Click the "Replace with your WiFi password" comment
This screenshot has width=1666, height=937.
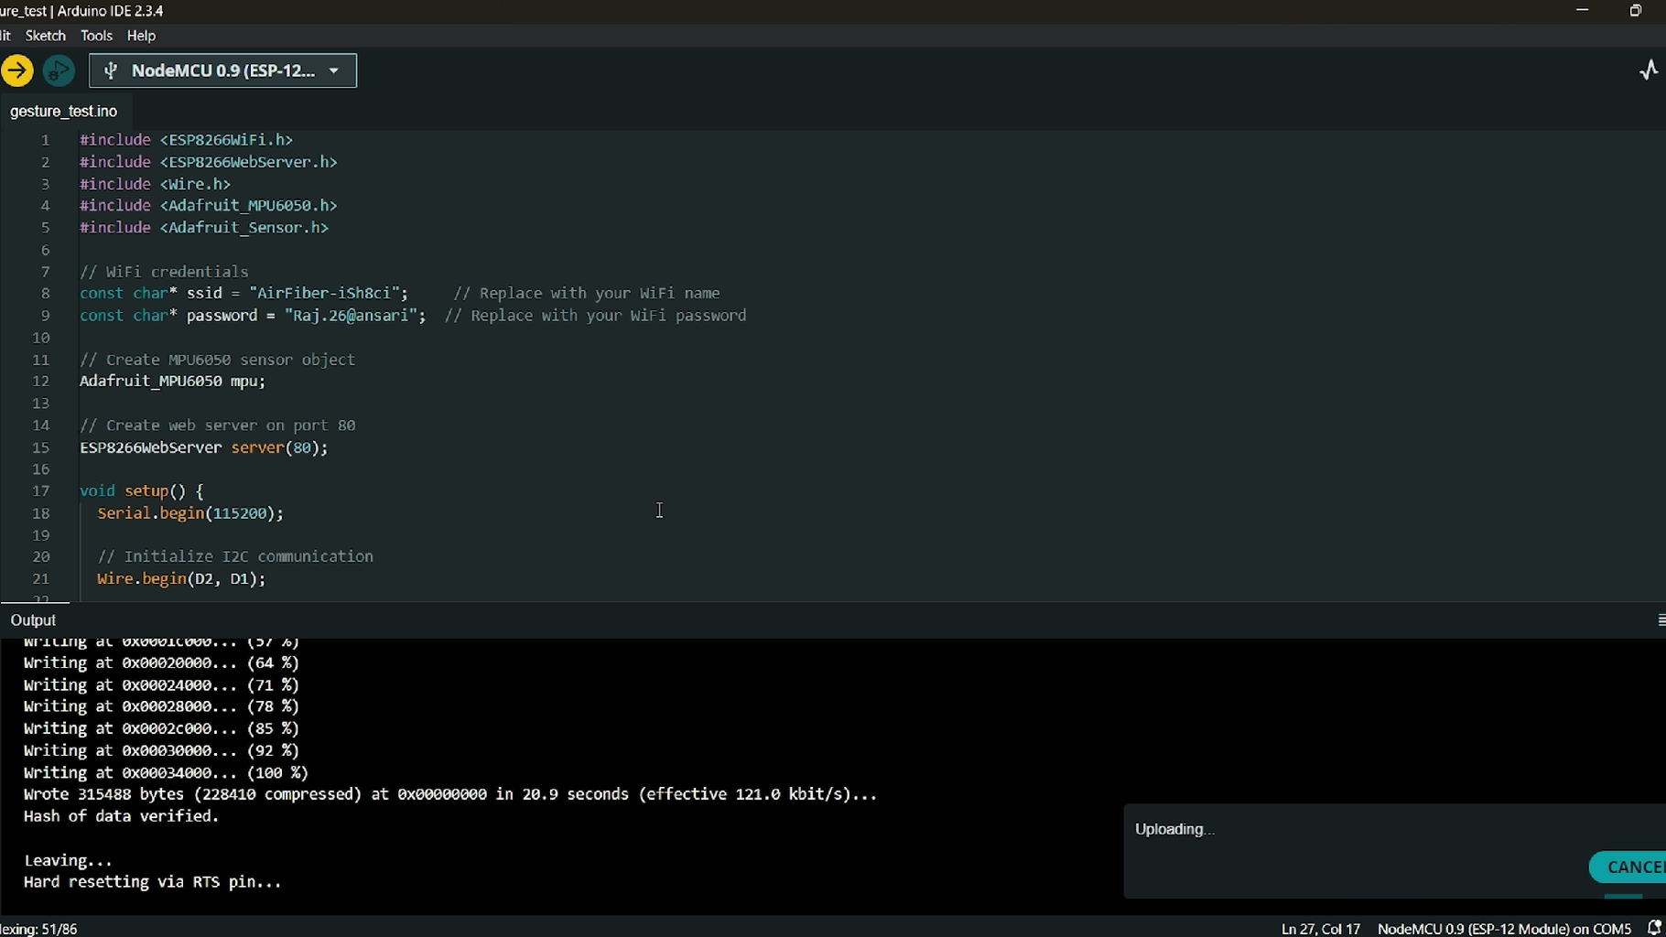point(596,316)
